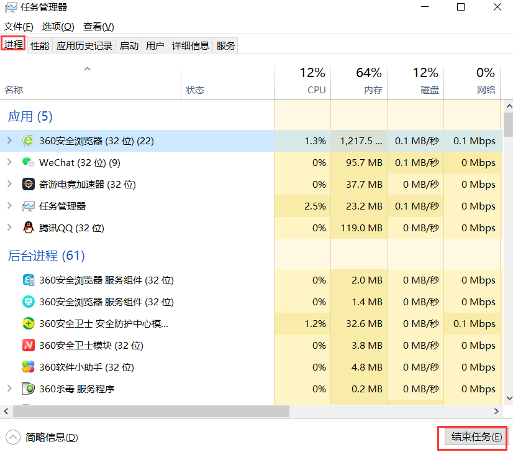Switch to the 进程 tab
This screenshot has width=513, height=452.
(x=14, y=44)
